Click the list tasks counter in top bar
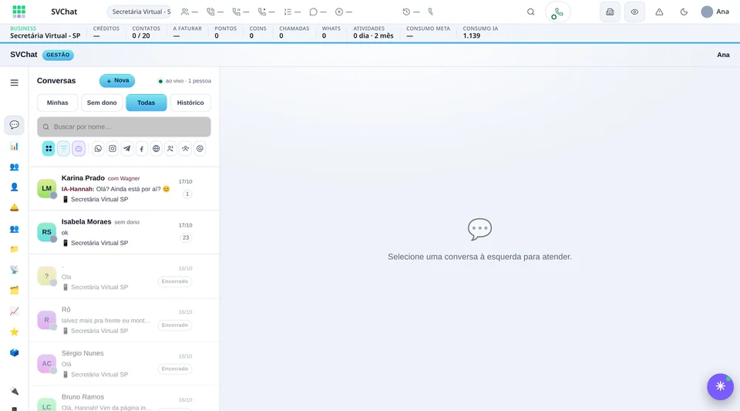 point(292,12)
